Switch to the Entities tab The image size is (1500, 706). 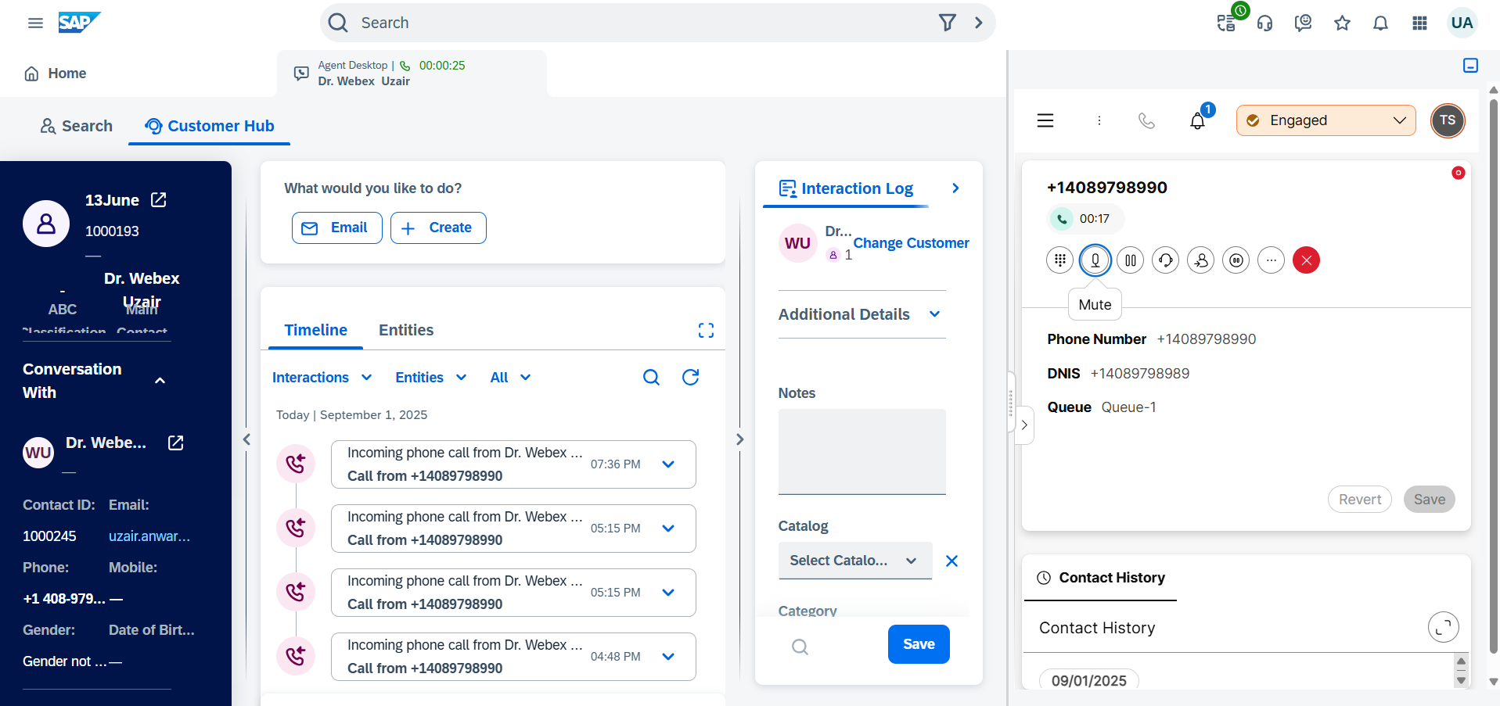405,331
